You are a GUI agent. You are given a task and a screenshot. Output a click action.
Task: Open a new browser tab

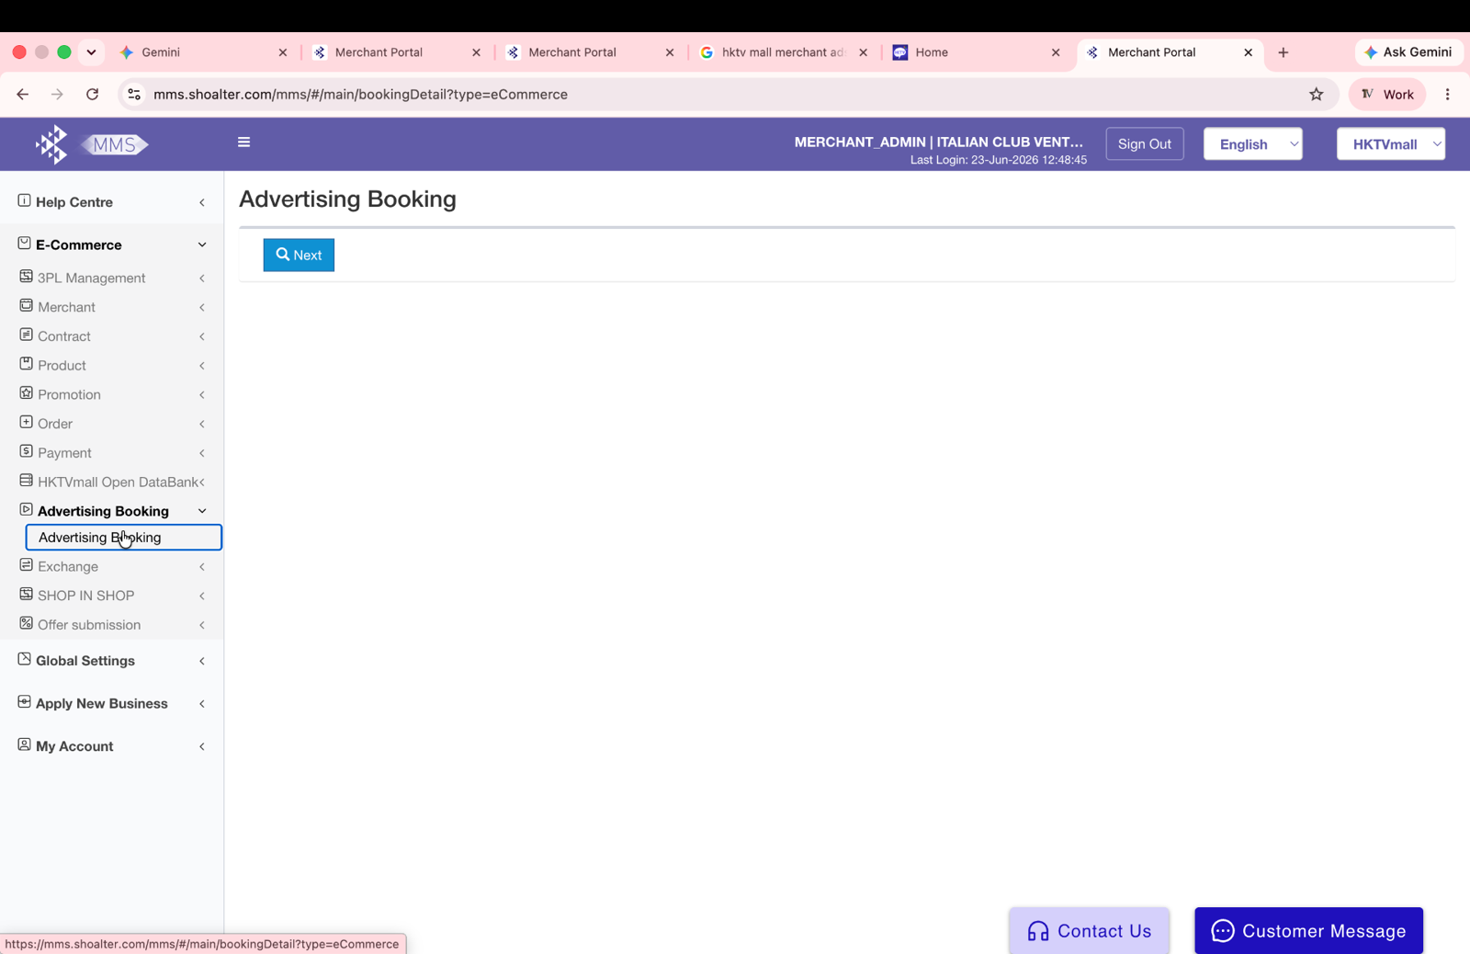1283,52
